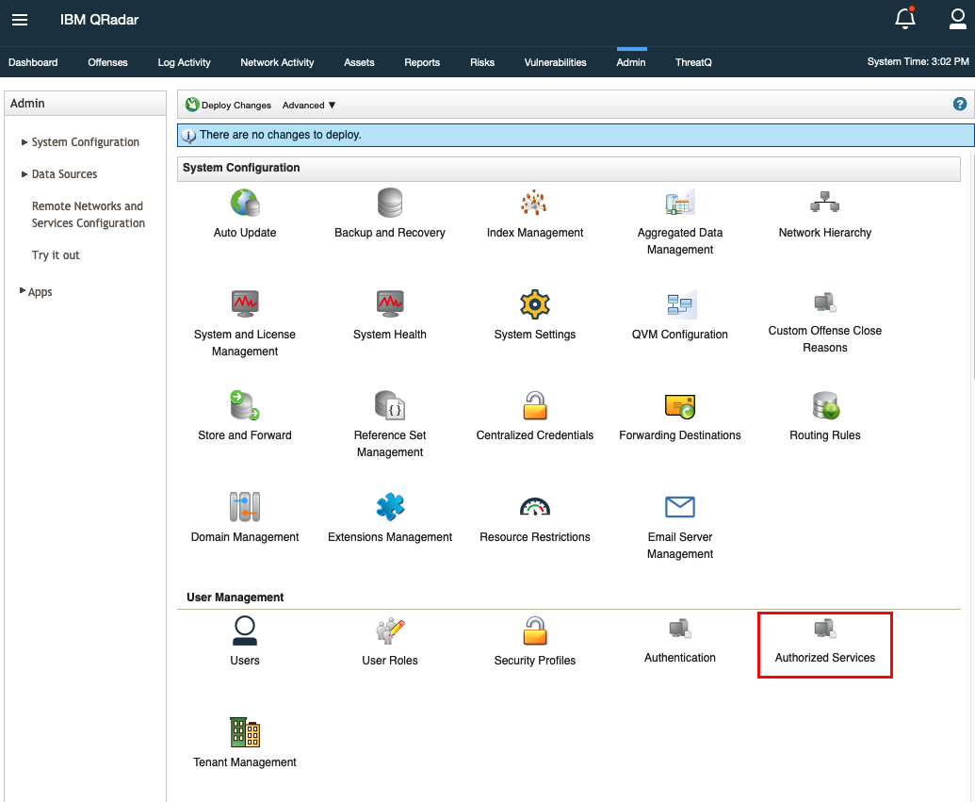The image size is (975, 802).
Task: Open the hamburger navigation menu
Action: point(20,20)
